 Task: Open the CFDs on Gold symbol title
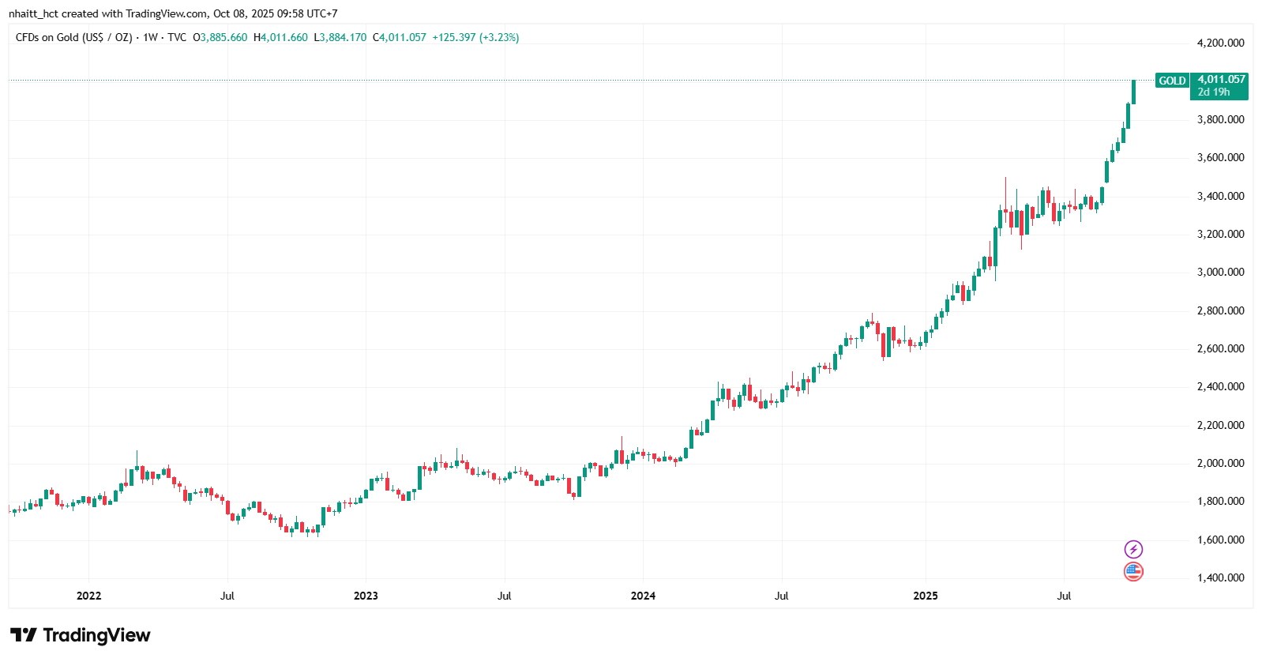pos(73,37)
